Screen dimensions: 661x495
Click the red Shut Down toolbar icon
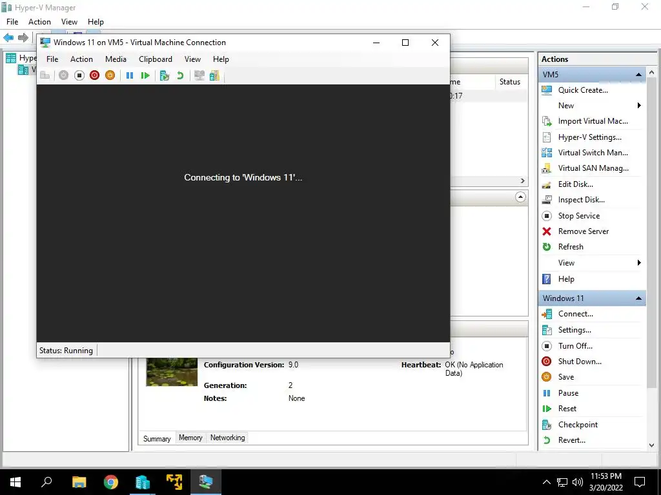(94, 76)
